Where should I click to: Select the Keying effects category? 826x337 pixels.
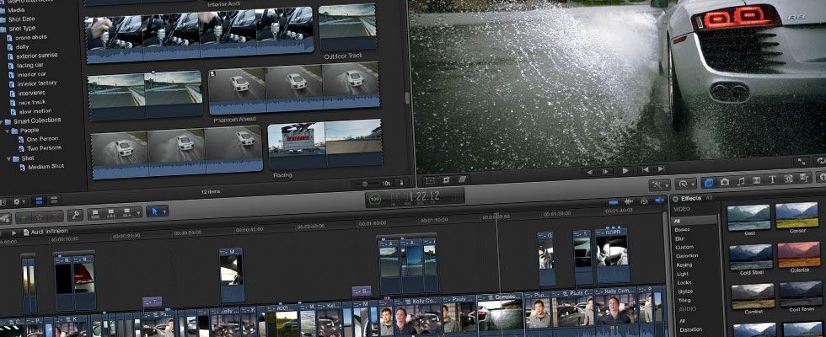pos(684,265)
